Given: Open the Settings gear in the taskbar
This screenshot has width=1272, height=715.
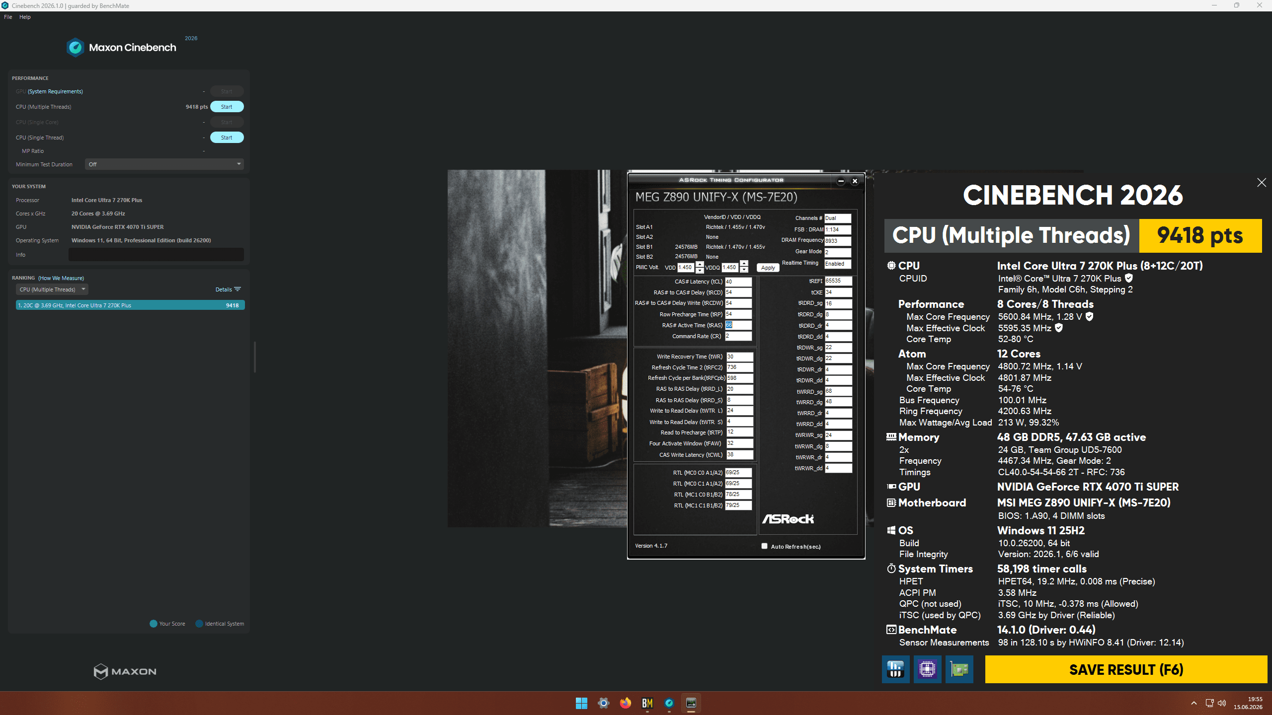Looking at the screenshot, I should coord(603,703).
